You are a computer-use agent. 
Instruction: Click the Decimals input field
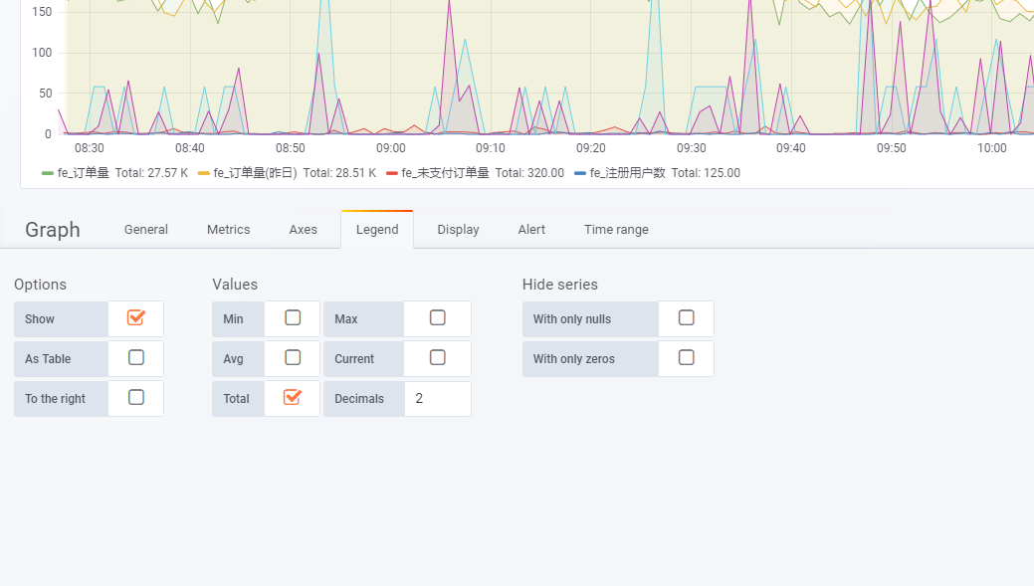point(438,399)
